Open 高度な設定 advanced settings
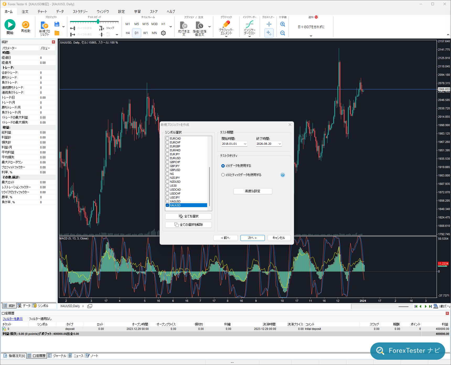 253,191
